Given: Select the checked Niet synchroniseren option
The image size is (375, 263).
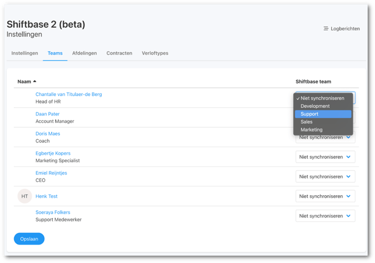Looking at the screenshot, I should [324, 98].
